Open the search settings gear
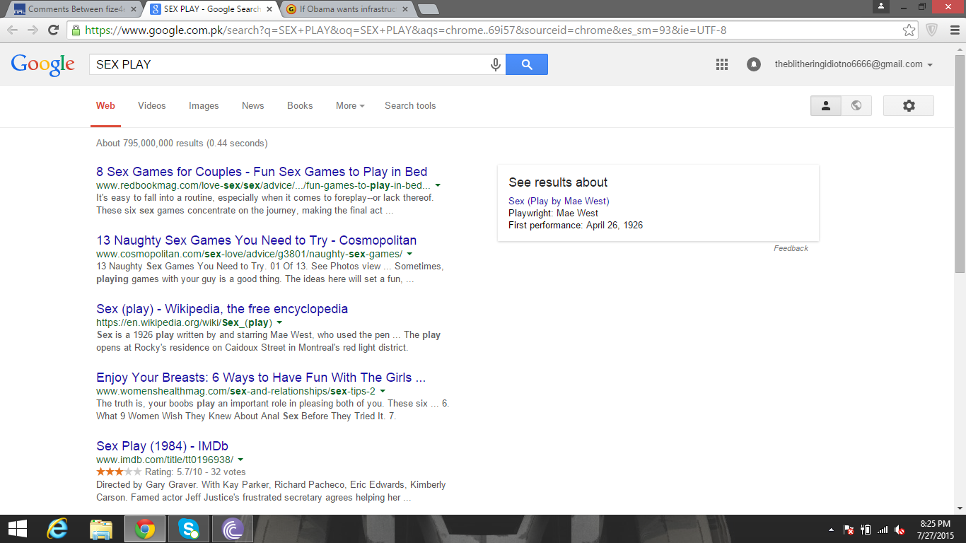This screenshot has height=543, width=966. [x=909, y=105]
